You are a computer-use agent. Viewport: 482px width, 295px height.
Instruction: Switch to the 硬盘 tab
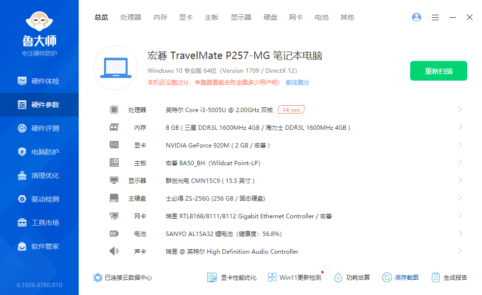[x=271, y=18]
